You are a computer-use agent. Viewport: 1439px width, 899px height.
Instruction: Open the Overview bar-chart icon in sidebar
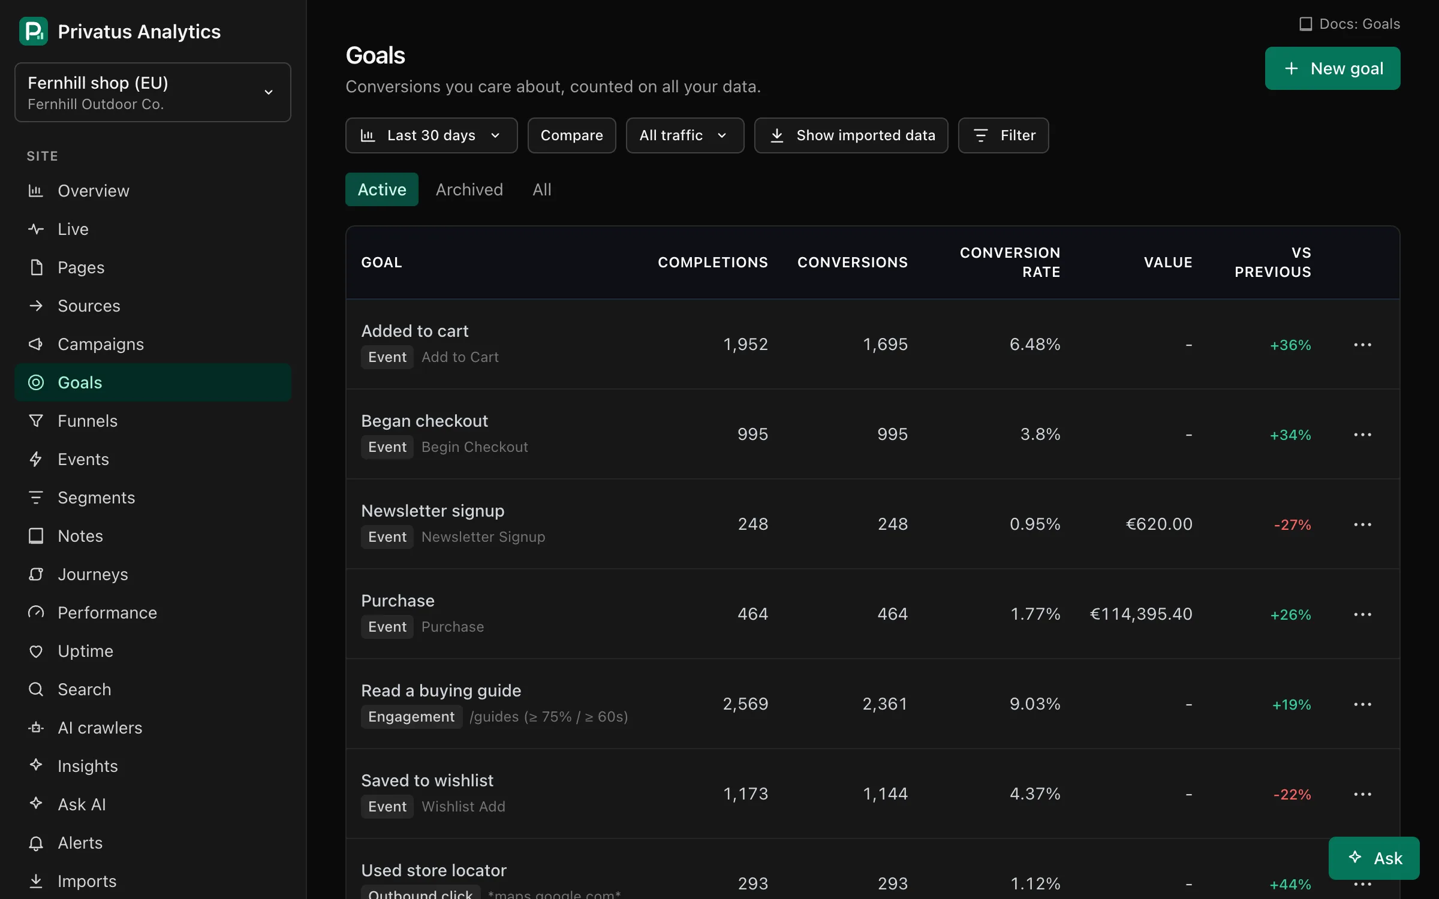click(36, 191)
